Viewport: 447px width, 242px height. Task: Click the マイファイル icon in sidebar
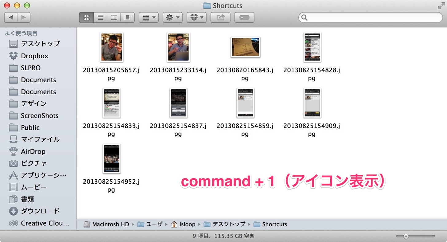coord(14,139)
